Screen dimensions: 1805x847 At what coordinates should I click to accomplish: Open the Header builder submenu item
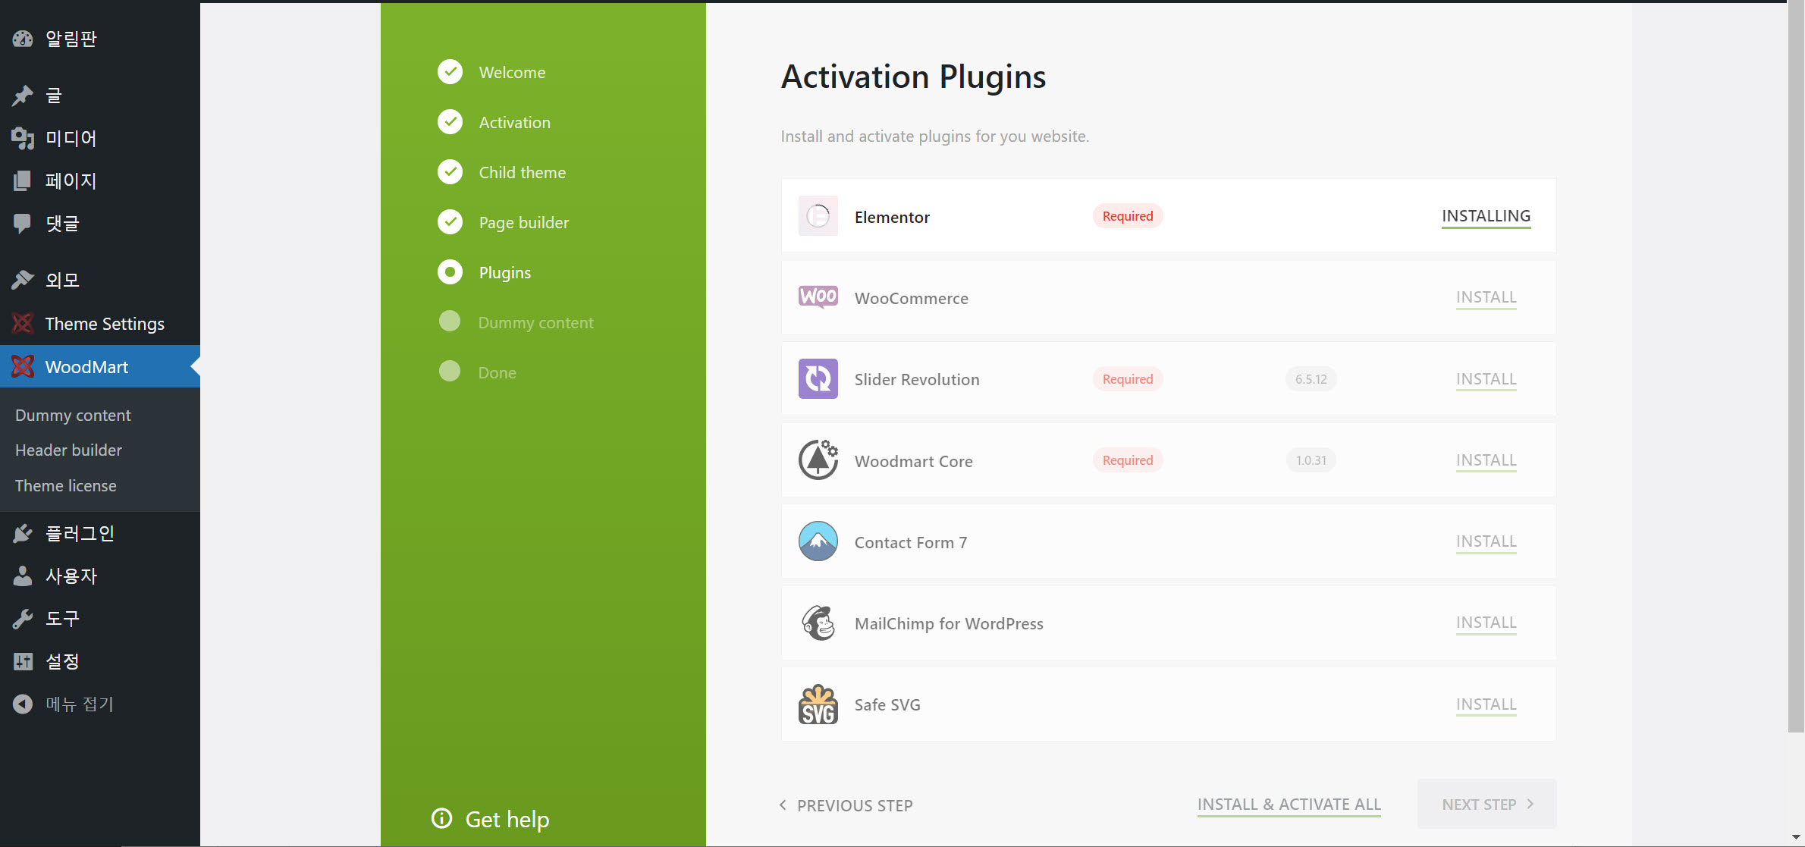(x=68, y=450)
